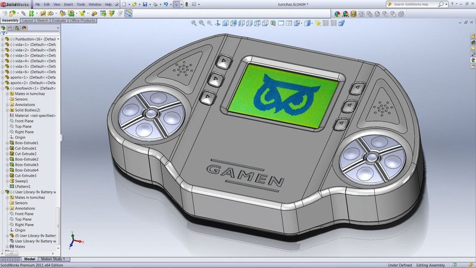
Task: Open the Edit menu
Action: pos(46,5)
